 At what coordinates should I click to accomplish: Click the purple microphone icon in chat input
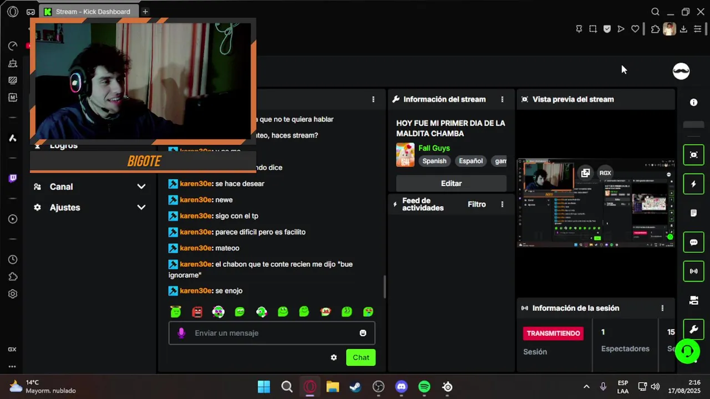pyautogui.click(x=181, y=333)
